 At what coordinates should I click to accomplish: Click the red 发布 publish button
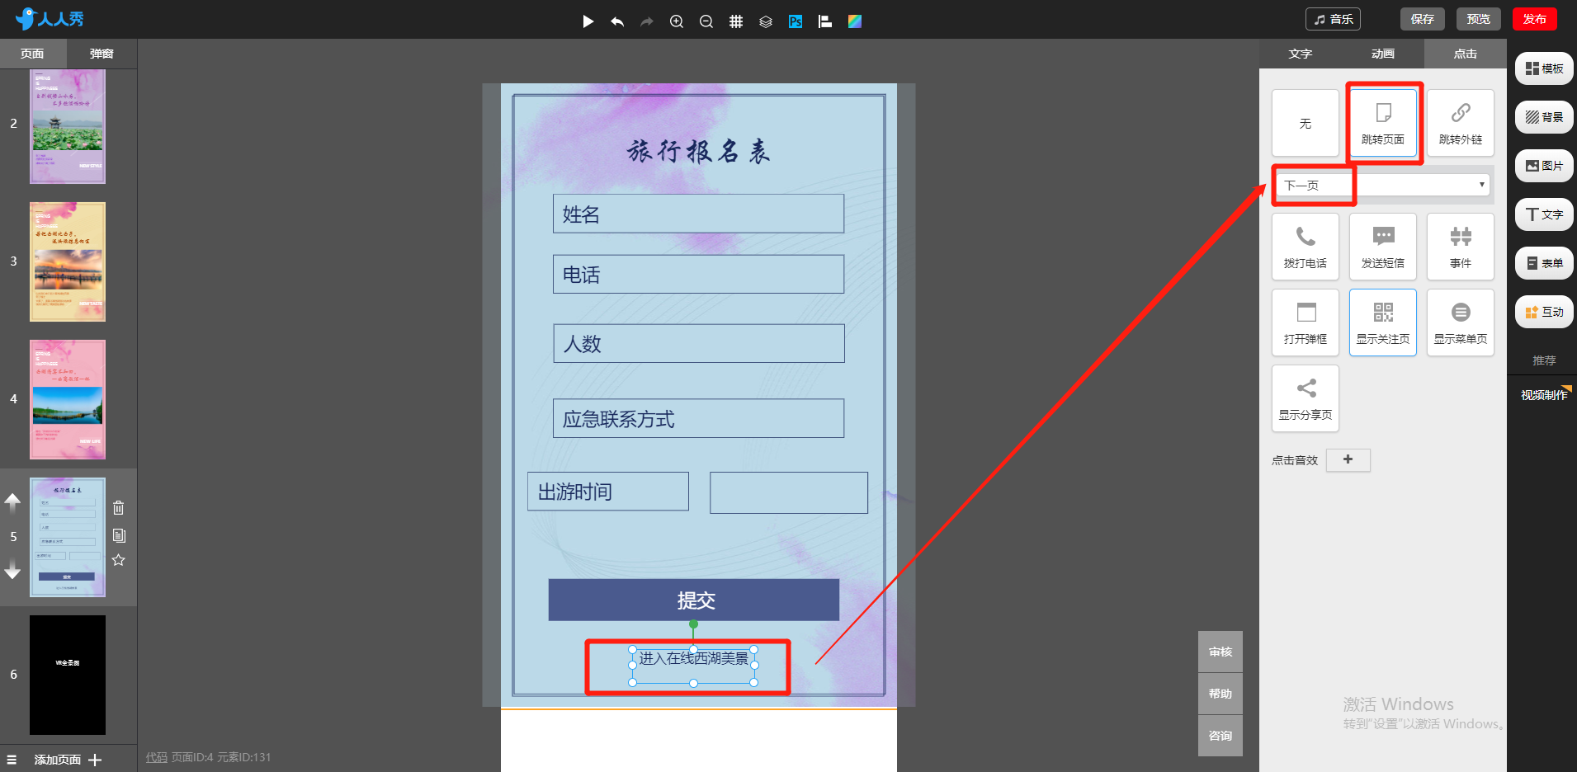tap(1534, 19)
